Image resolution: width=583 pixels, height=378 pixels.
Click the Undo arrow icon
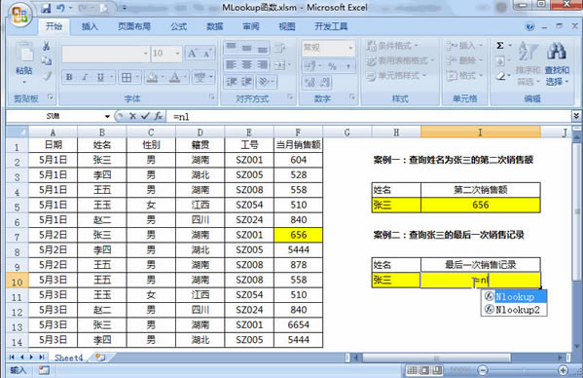(x=60, y=8)
